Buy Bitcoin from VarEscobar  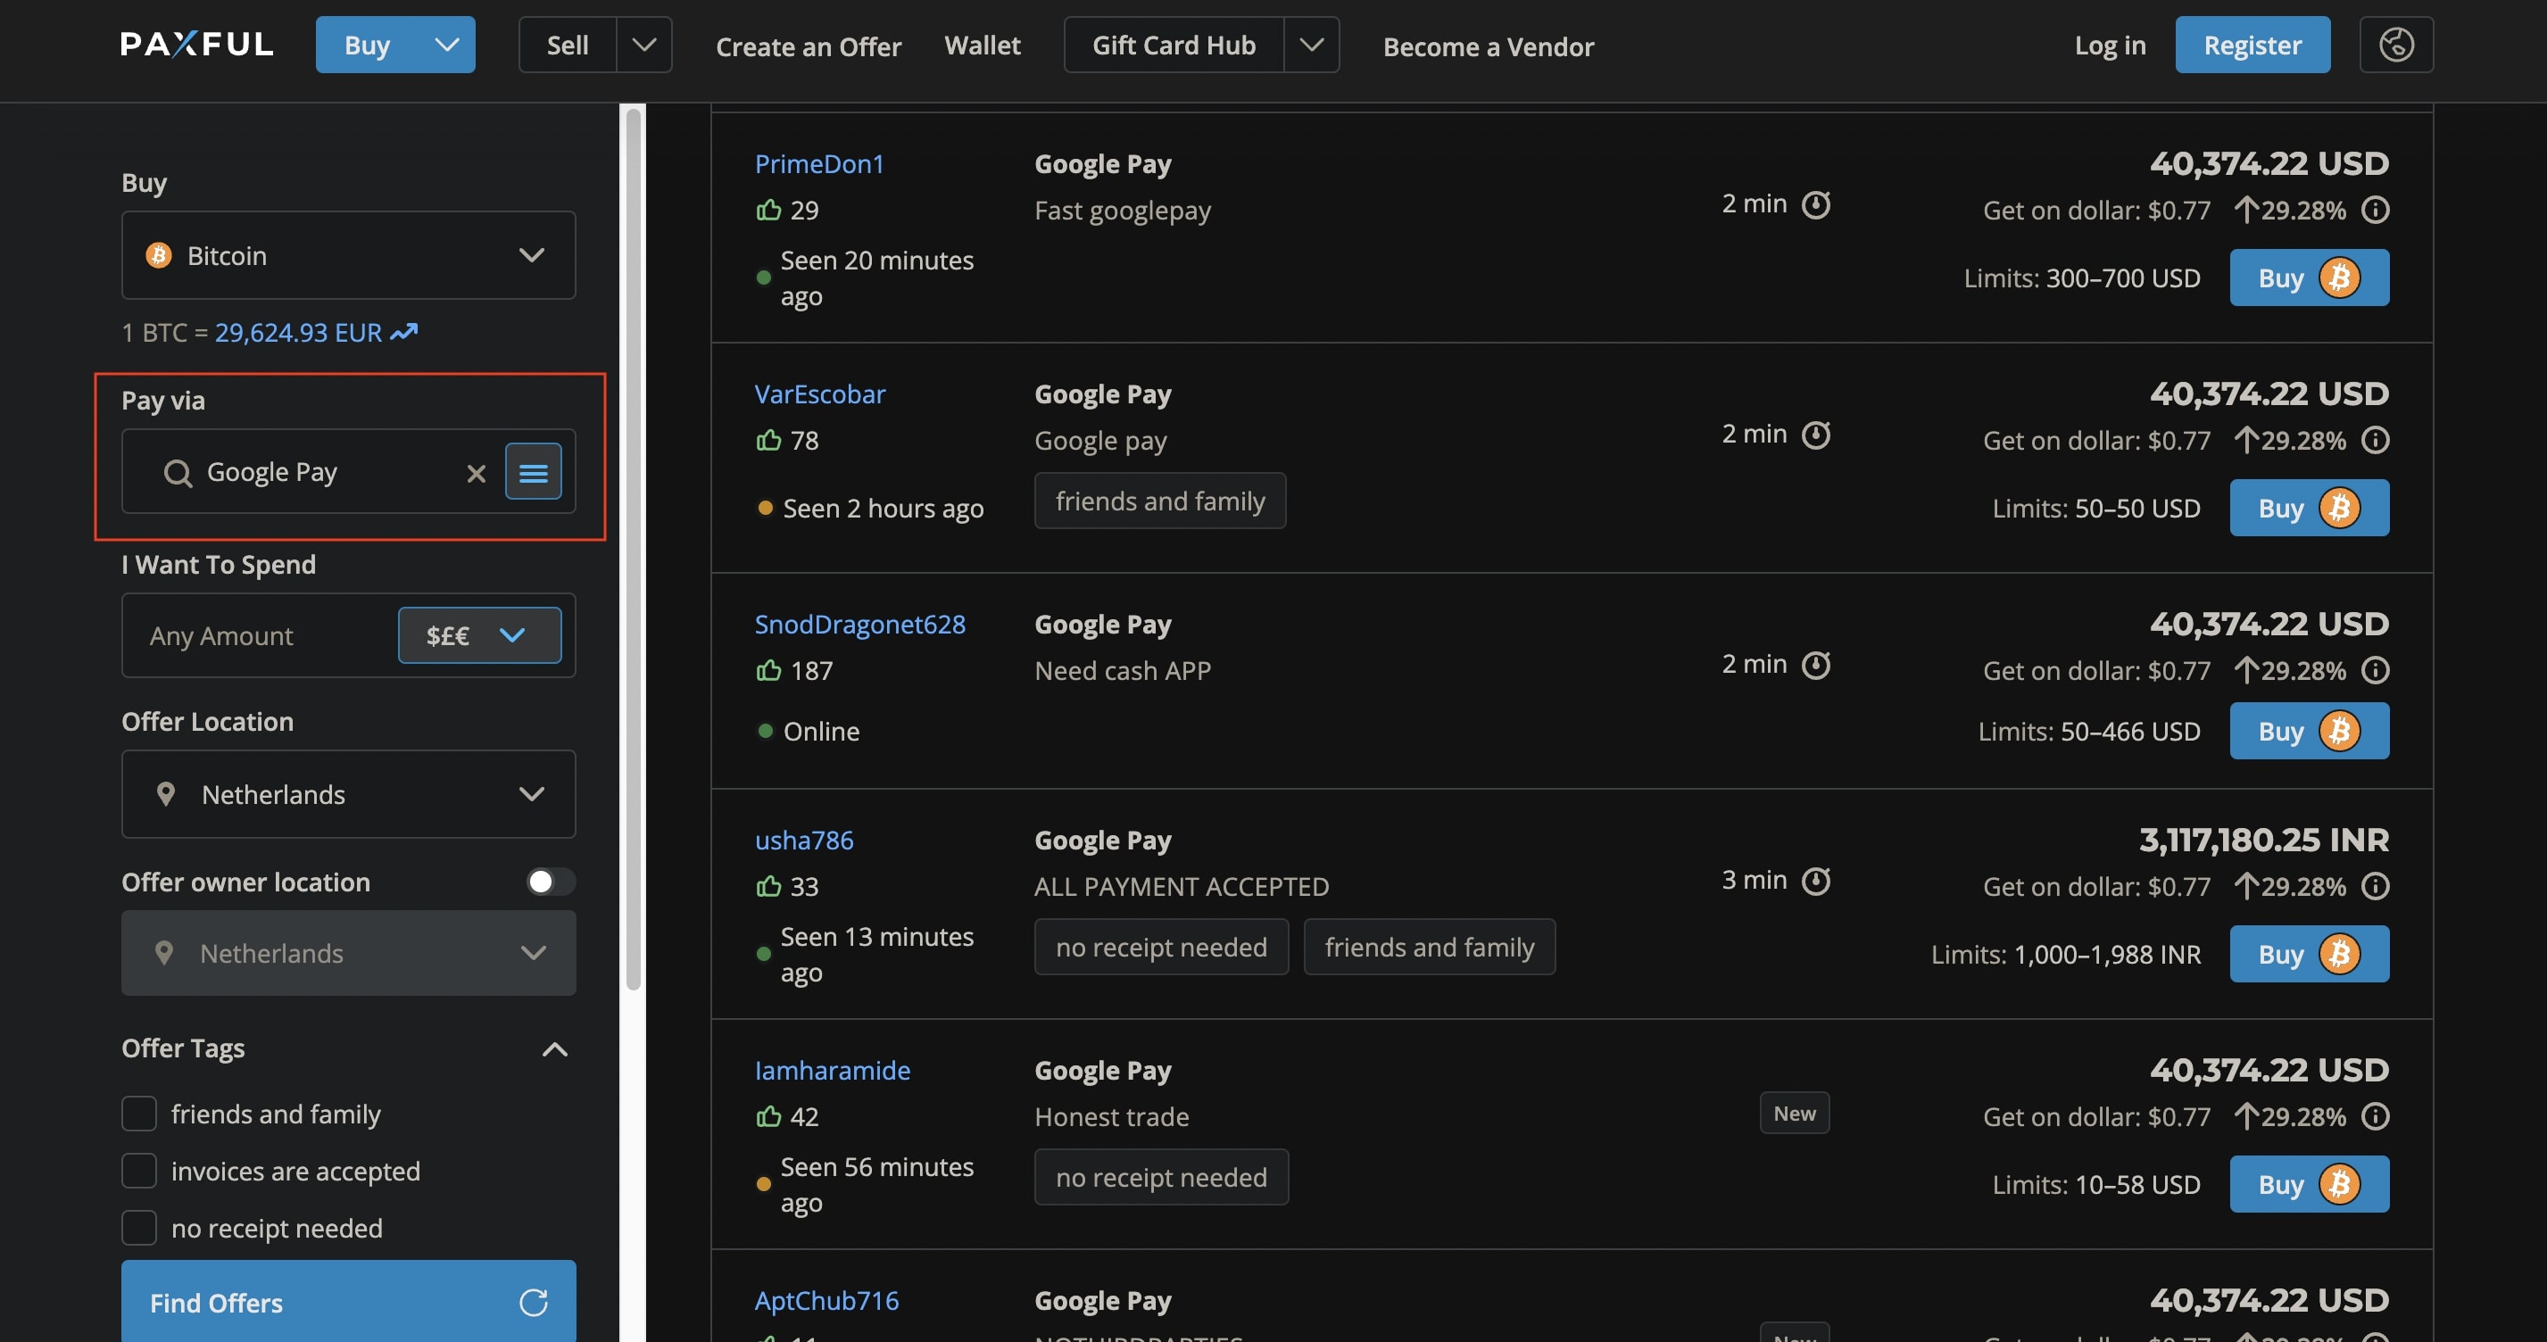click(2309, 509)
